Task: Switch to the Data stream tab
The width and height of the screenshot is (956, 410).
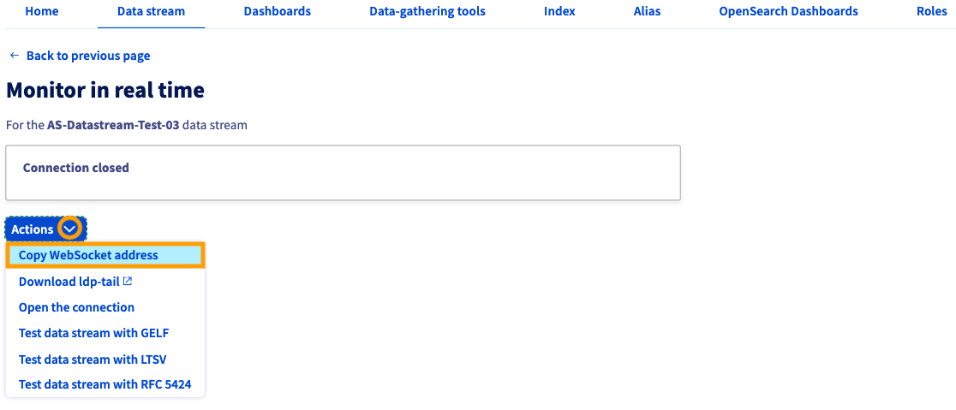Action: [152, 12]
